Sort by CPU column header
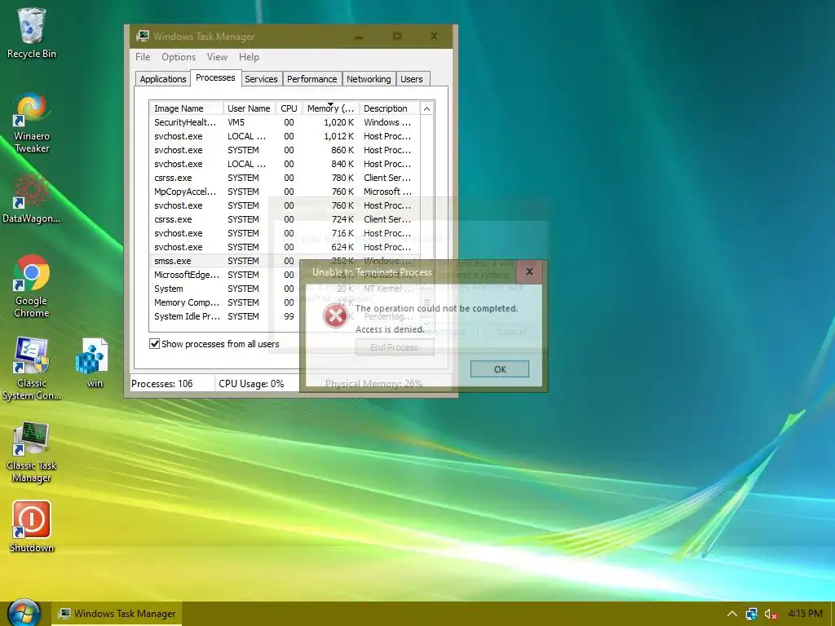Screen dimensions: 835x626 [x=289, y=108]
